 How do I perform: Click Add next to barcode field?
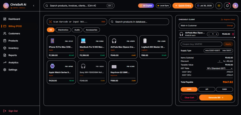103,22
